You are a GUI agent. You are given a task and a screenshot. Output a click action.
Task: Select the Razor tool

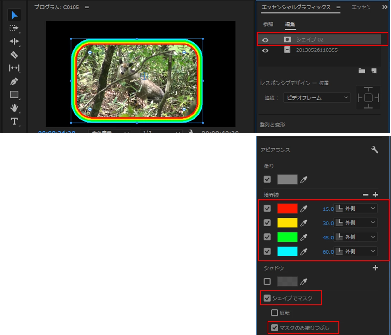[x=14, y=55]
